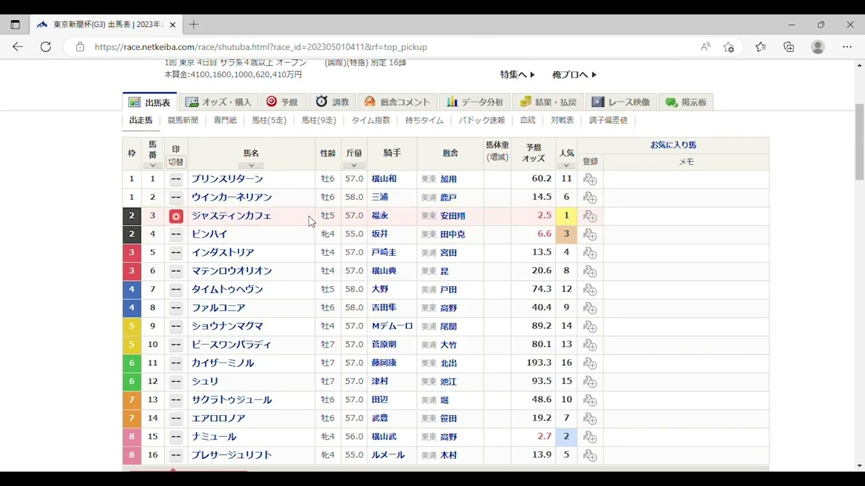This screenshot has height=486, width=865.
Task: Open trainer 安田翔 link
Action: tap(453, 216)
